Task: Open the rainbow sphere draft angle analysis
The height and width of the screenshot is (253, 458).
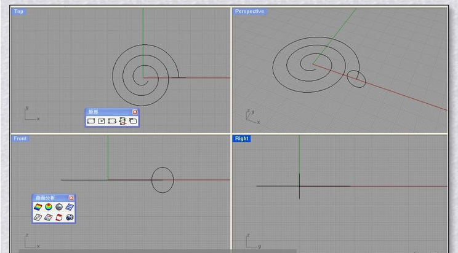Action: [x=49, y=207]
